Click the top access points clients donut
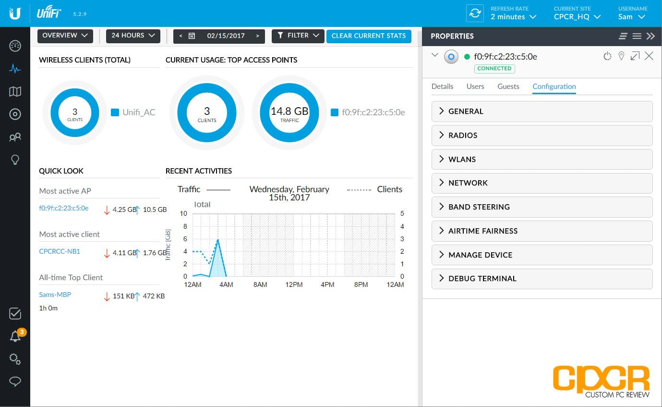The width and height of the screenshot is (662, 407). (207, 113)
